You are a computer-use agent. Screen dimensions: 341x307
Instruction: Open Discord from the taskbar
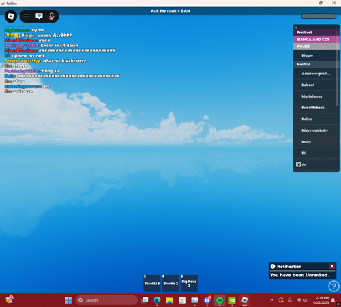click(x=207, y=300)
